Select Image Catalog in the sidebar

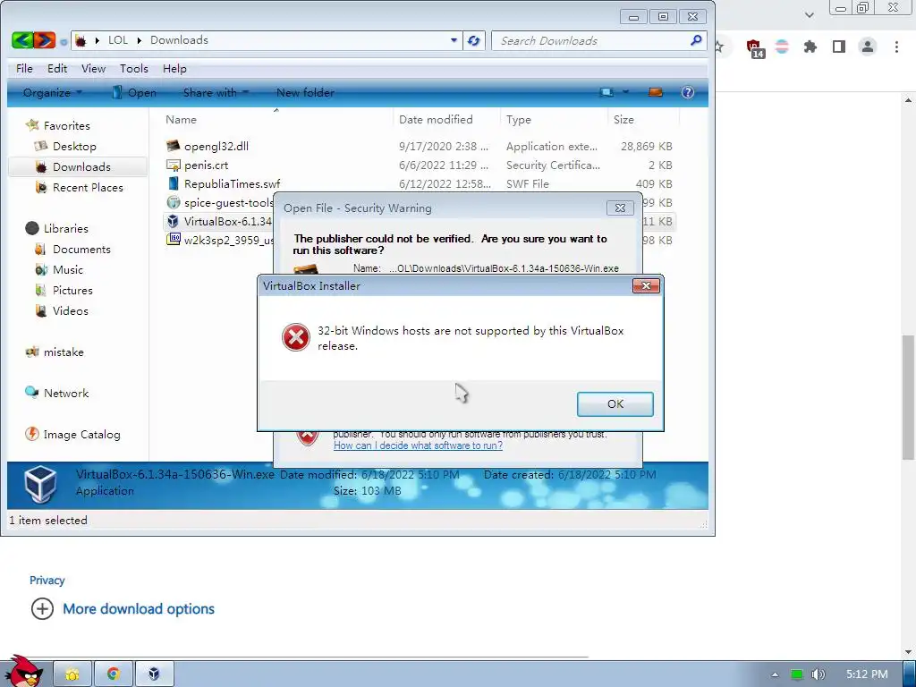click(x=73, y=435)
